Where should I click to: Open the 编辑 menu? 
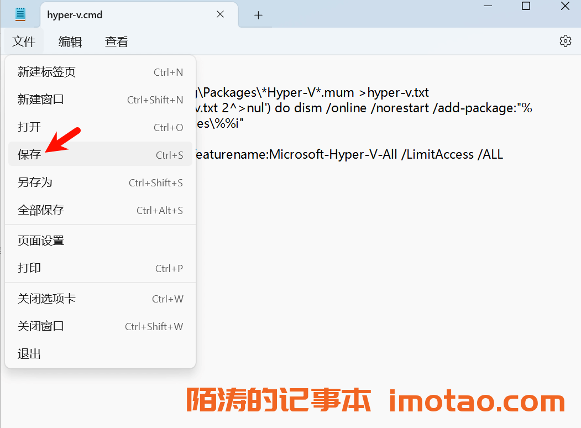[x=70, y=41]
